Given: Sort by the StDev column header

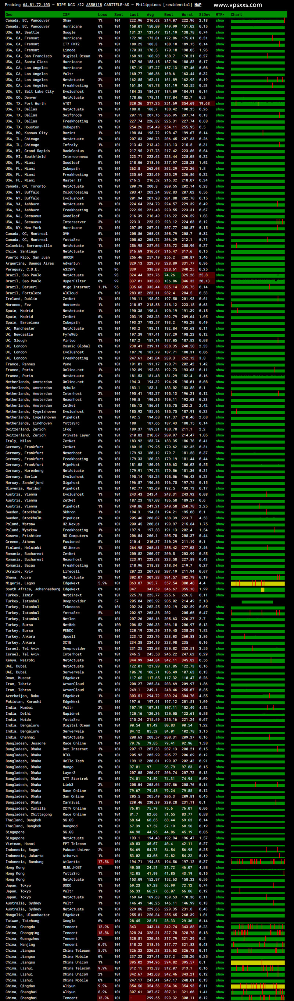Looking at the screenshot, I should (204, 15).
